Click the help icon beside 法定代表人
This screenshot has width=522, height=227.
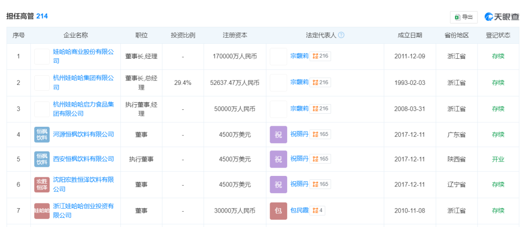(341, 35)
